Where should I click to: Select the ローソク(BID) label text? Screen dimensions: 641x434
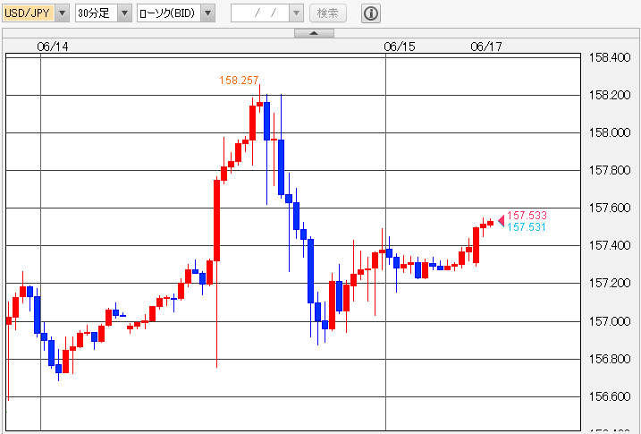169,13
